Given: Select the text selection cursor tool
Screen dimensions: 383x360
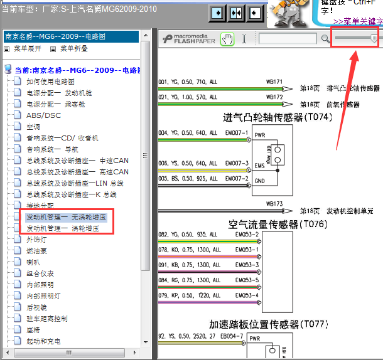Looking at the screenshot, I should [244, 39].
